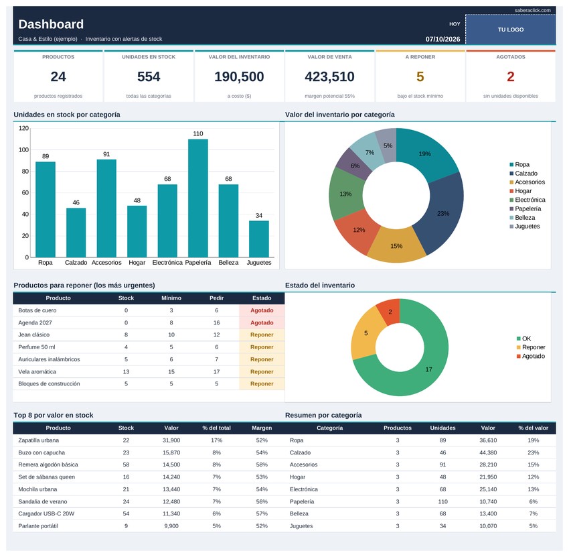
Task: Select Juguetes in the summary table
Action: pyautogui.click(x=301, y=526)
